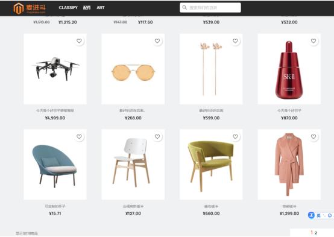Open the pink belted coat thumbnail
The height and width of the screenshot is (237, 334).
(x=289, y=164)
